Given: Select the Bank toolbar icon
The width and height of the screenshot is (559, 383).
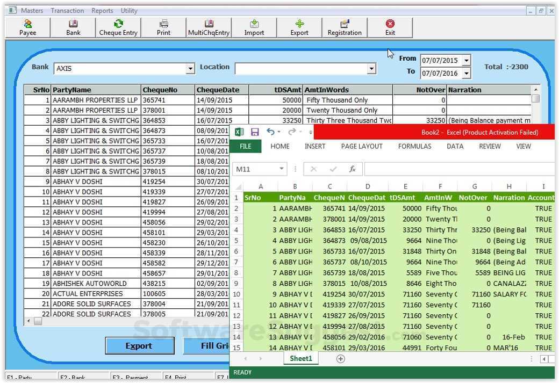Looking at the screenshot, I should pyautogui.click(x=73, y=27).
